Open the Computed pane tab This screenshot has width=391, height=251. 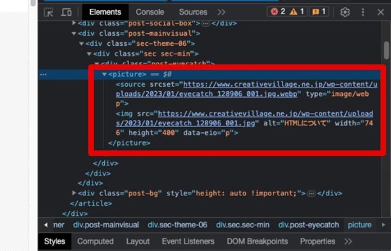click(x=95, y=241)
